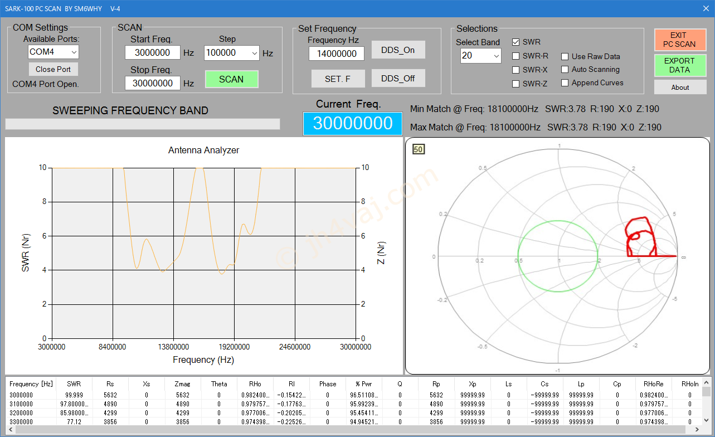Select the Max Match @ Freq result line
This screenshot has width=715, height=437.
tap(536, 127)
